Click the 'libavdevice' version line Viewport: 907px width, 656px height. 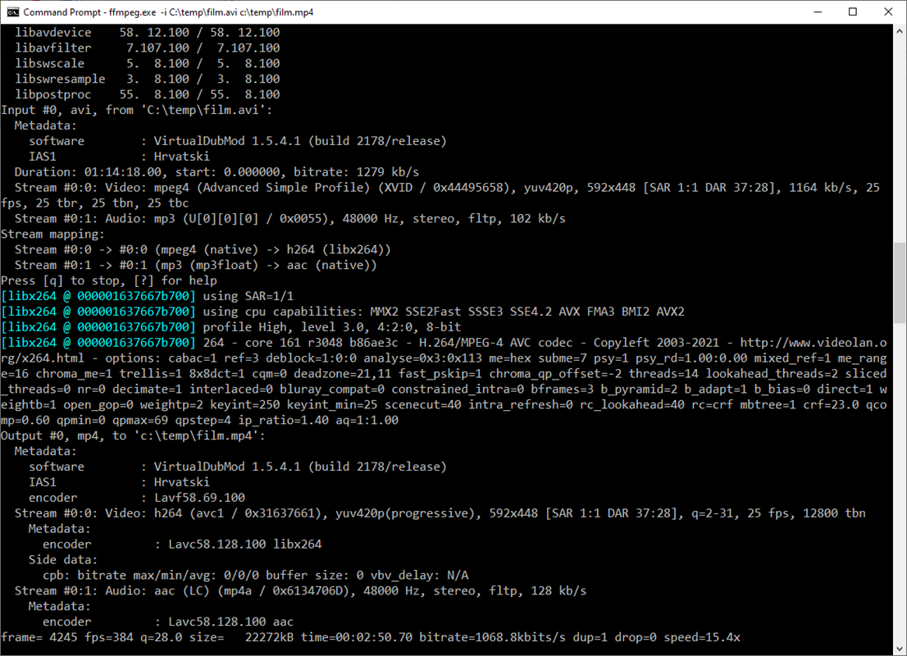(x=148, y=33)
